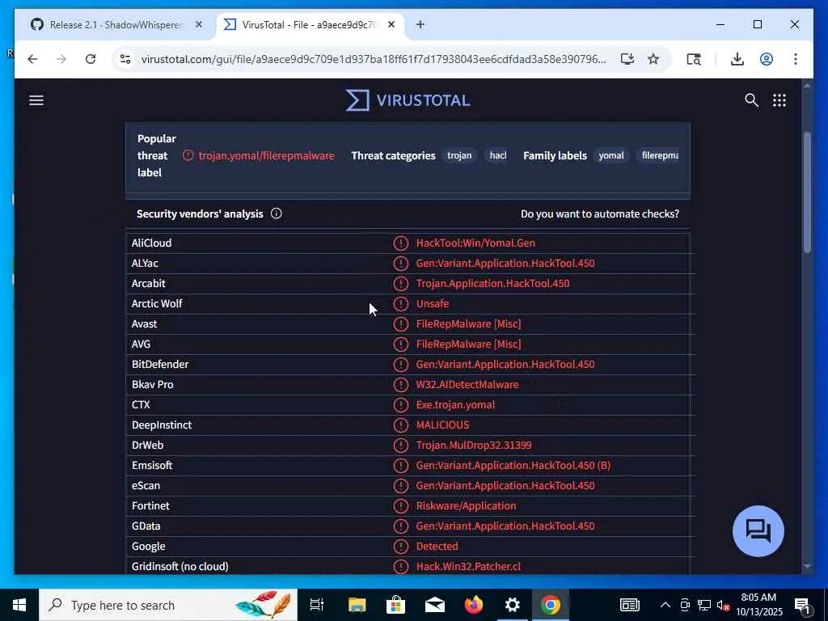Open the taskbar clock and date

point(758,605)
